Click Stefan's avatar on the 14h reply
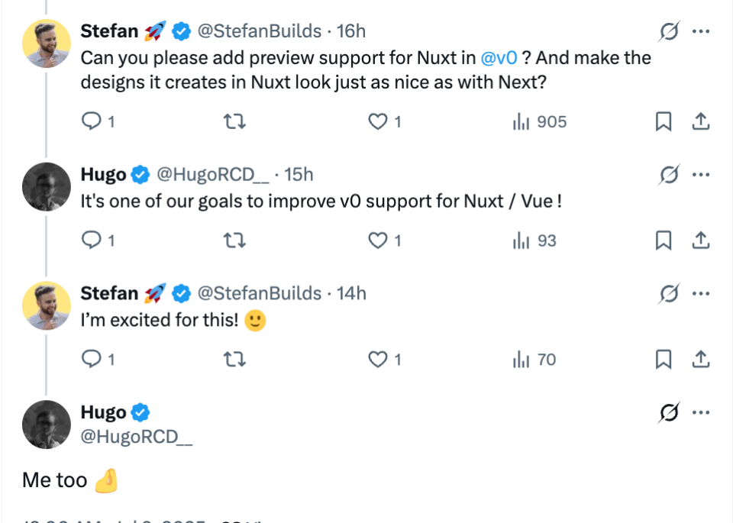Image resolution: width=733 pixels, height=523 pixels. (x=47, y=305)
